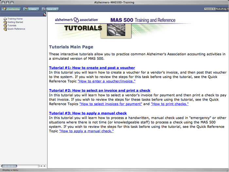
Task: Click the sidebar scroll right arrow
Action: [x=44, y=166]
